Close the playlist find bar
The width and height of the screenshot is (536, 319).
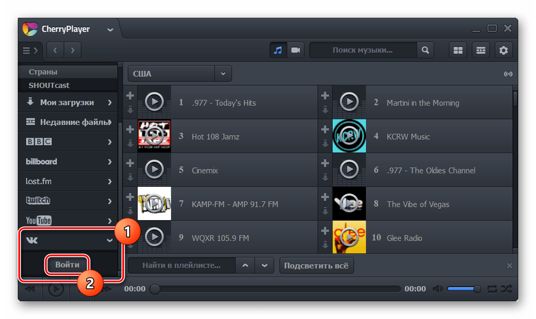point(509,266)
